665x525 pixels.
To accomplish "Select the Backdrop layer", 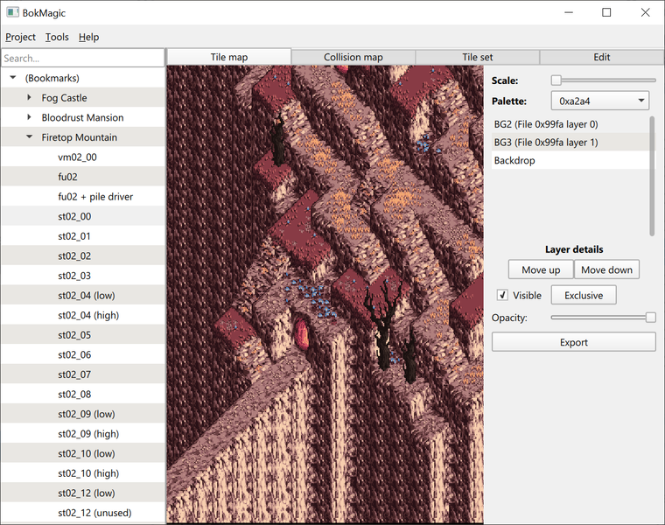I will coord(570,160).
